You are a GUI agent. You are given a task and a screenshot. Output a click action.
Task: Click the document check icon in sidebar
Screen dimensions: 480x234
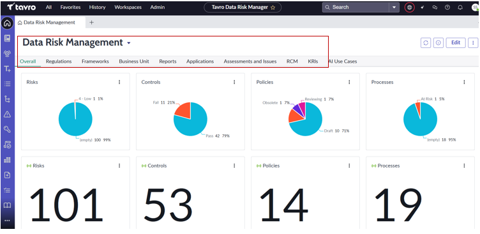8,144
